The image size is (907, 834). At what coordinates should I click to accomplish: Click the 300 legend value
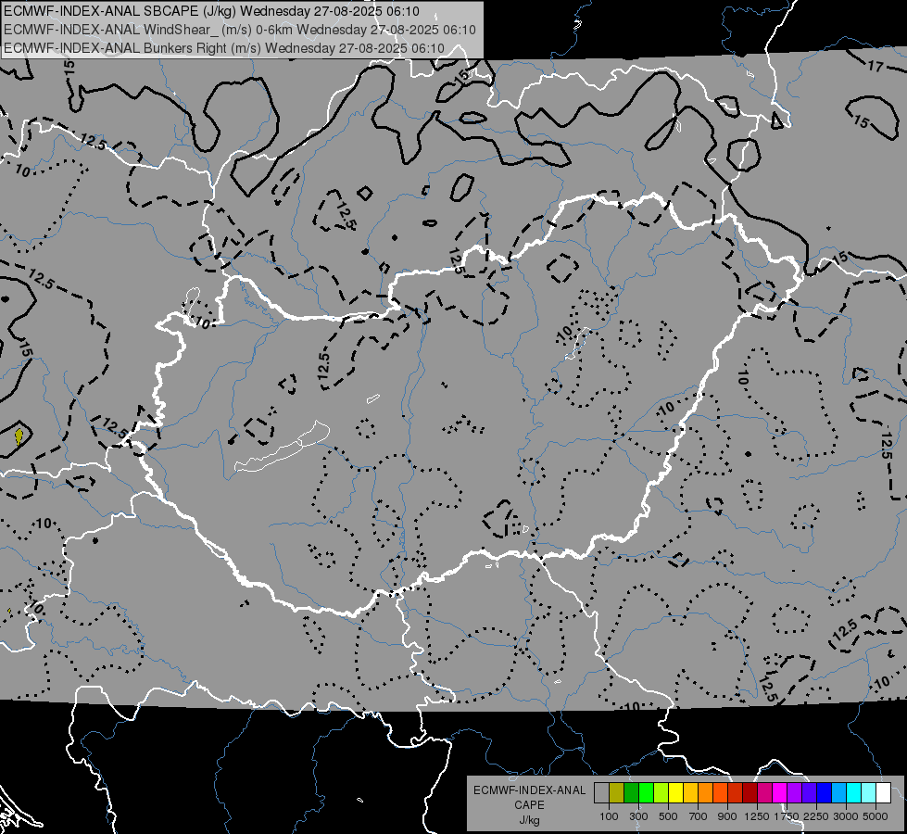(638, 816)
